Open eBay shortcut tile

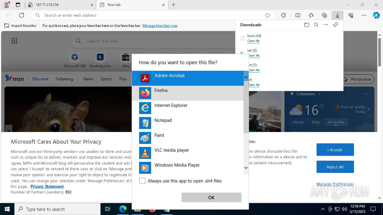coord(126,60)
